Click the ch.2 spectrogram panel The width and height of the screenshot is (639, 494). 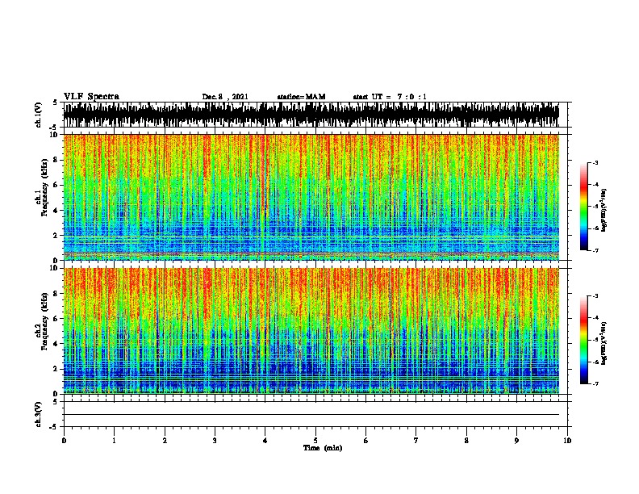(311, 331)
